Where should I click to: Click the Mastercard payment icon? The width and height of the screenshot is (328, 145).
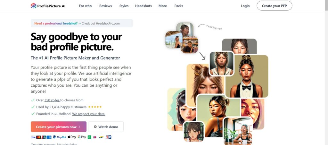38,137
